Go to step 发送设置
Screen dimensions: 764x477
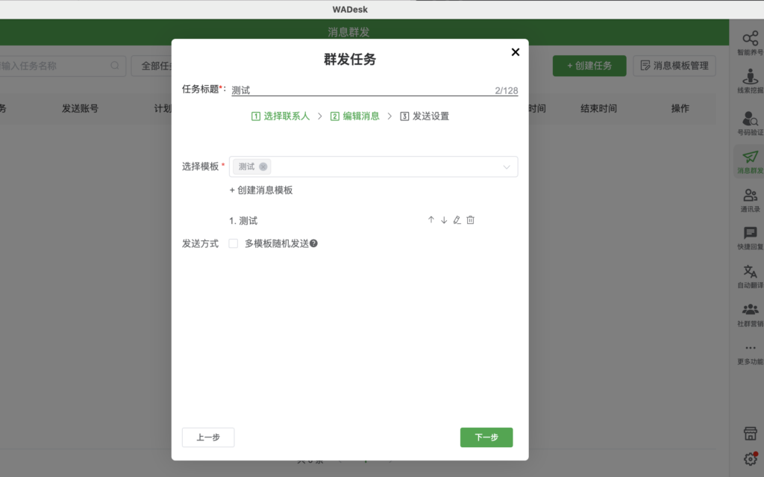pyautogui.click(x=425, y=116)
